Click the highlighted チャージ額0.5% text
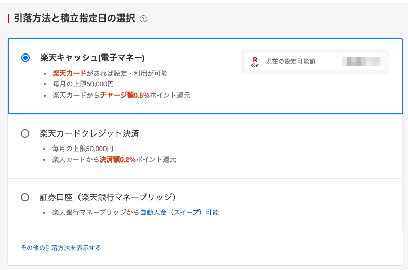 [125, 95]
